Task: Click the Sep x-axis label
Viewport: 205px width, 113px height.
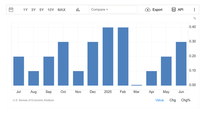Action: tap(49, 92)
